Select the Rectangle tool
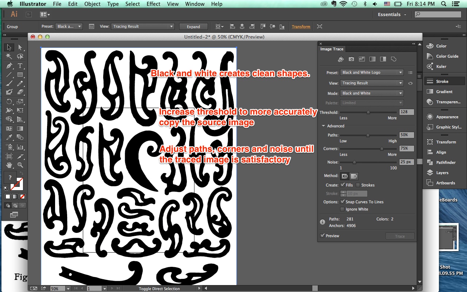467x292 pixels. click(20, 75)
